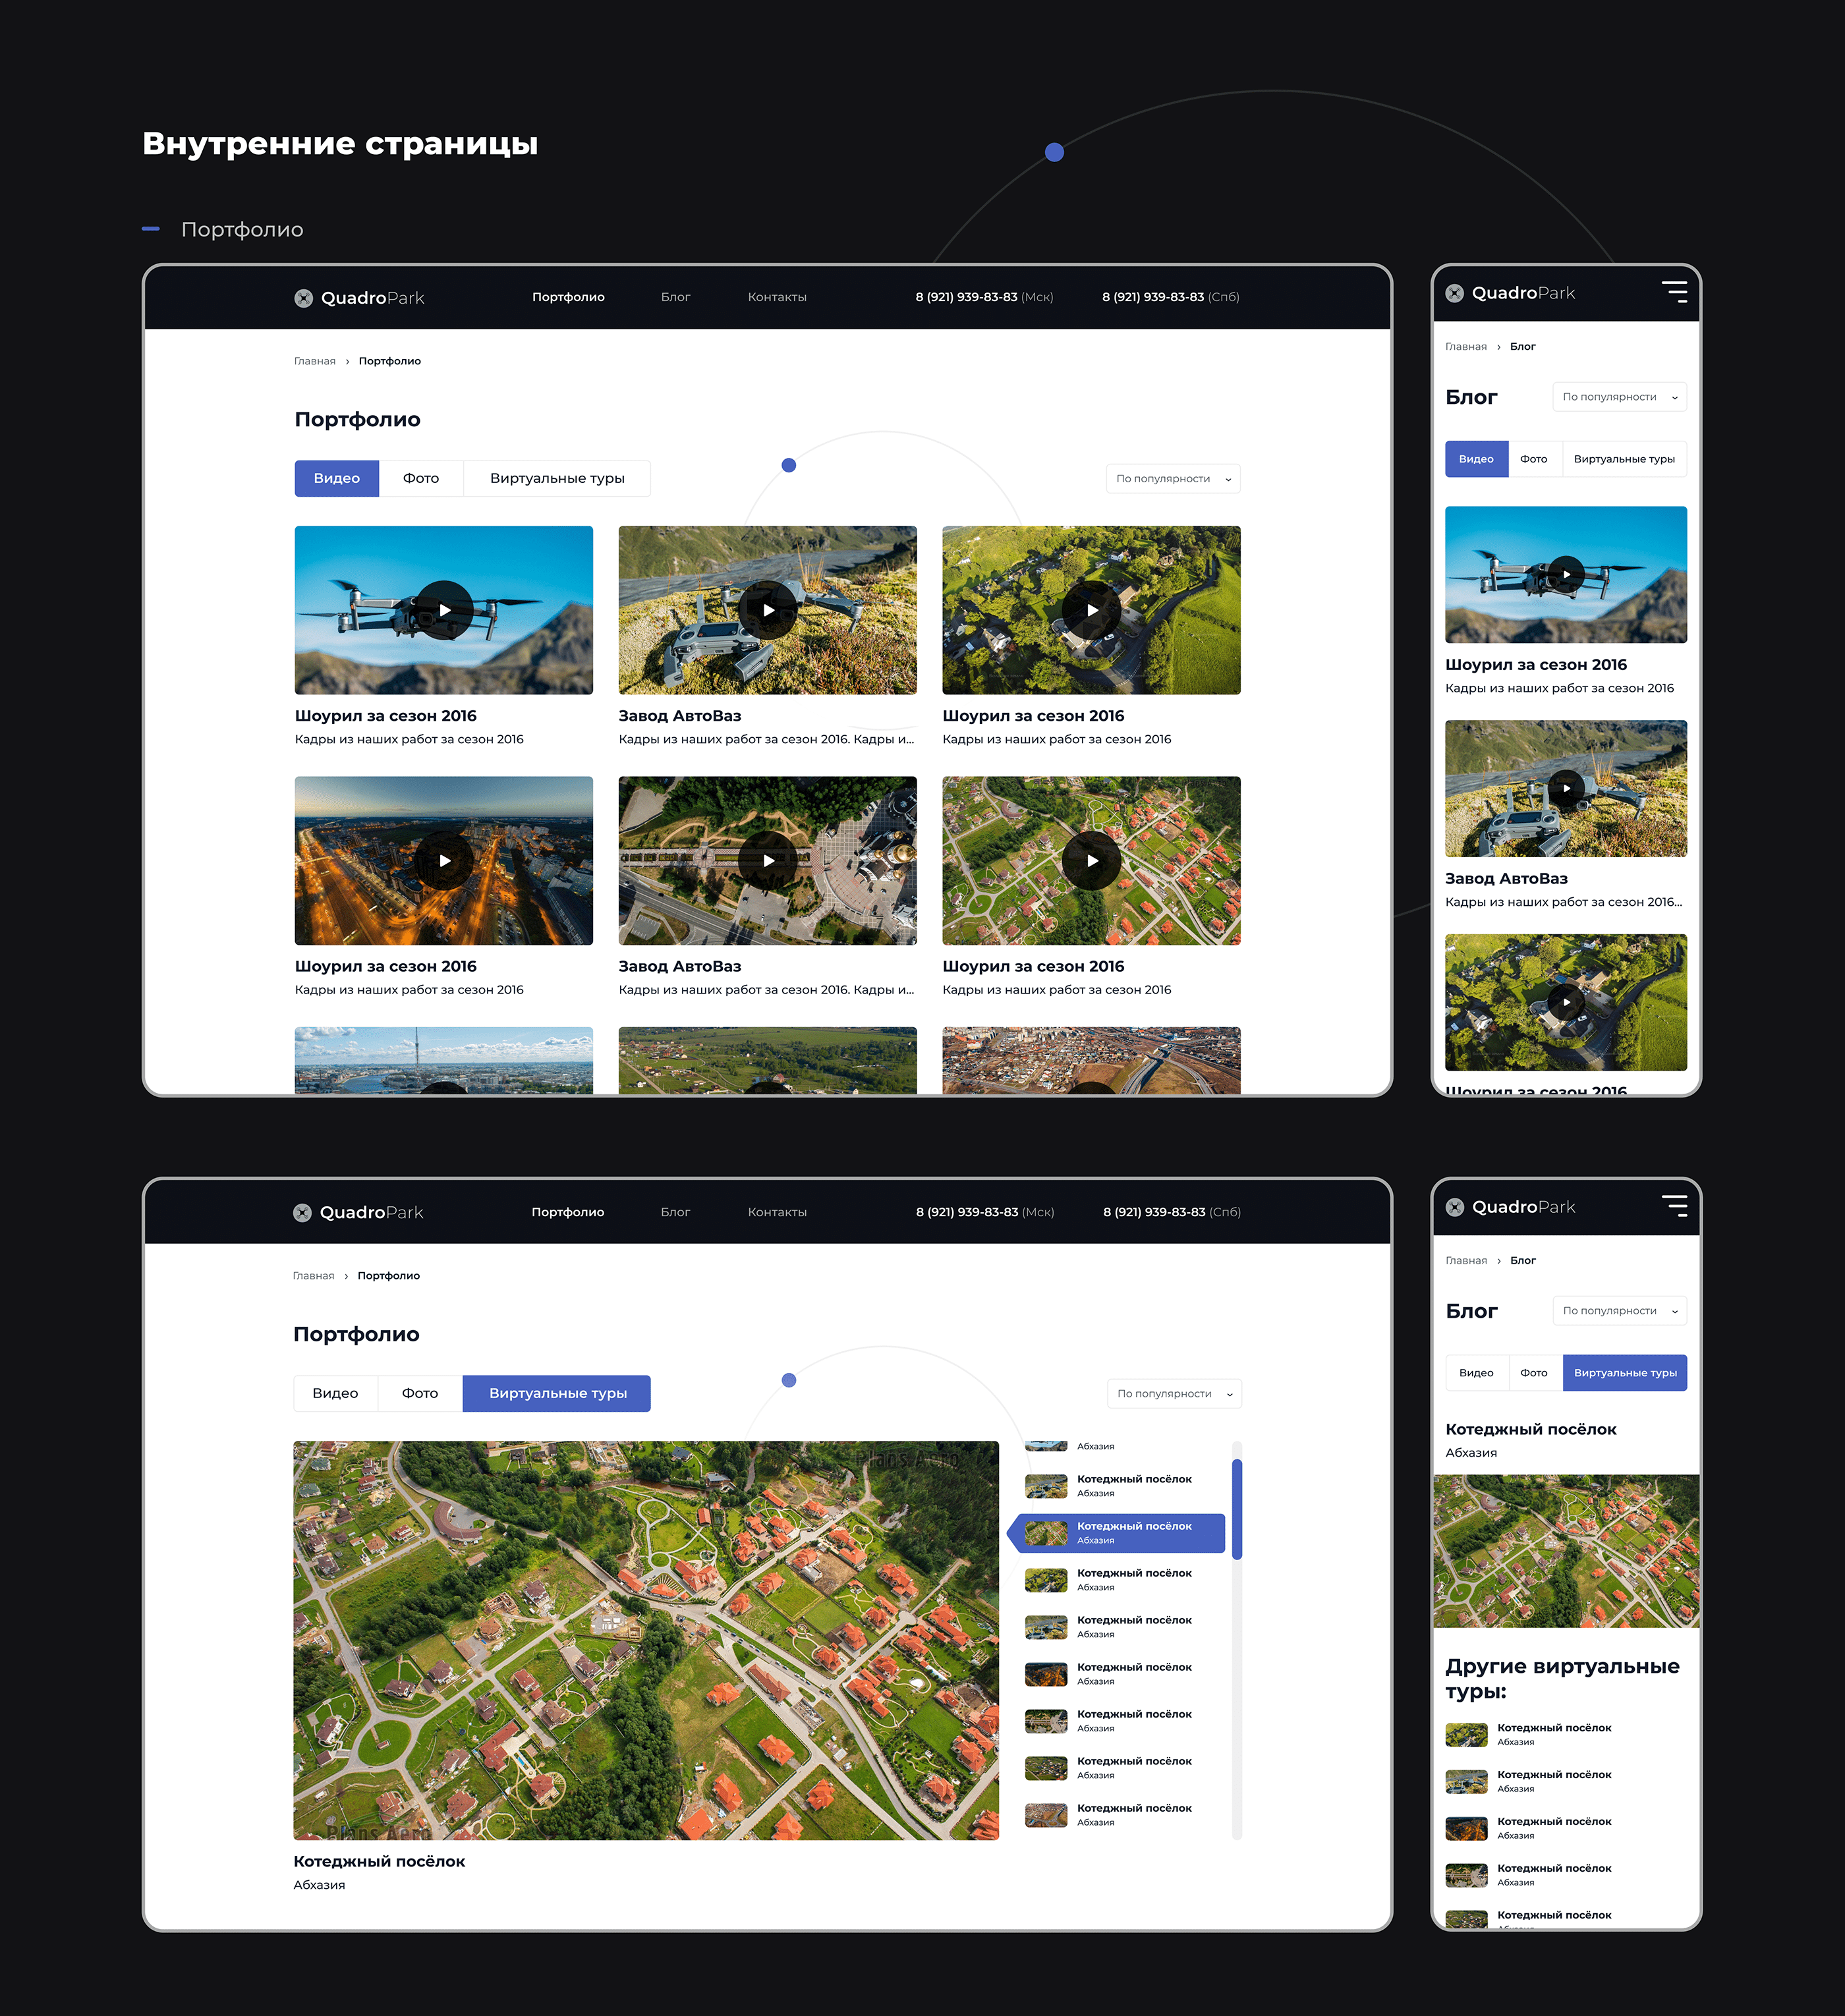1845x2016 pixels.
Task: Click QuadroPark logo in bottom mobile header
Action: 1510,1207
